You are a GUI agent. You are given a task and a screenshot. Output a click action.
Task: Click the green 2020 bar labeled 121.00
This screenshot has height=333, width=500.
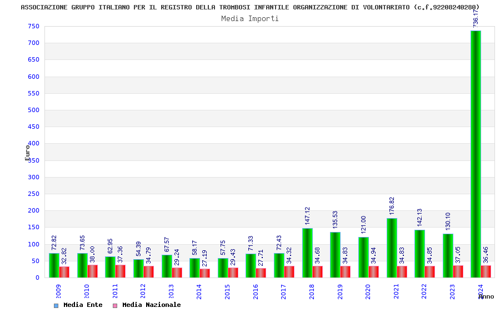coord(363,258)
